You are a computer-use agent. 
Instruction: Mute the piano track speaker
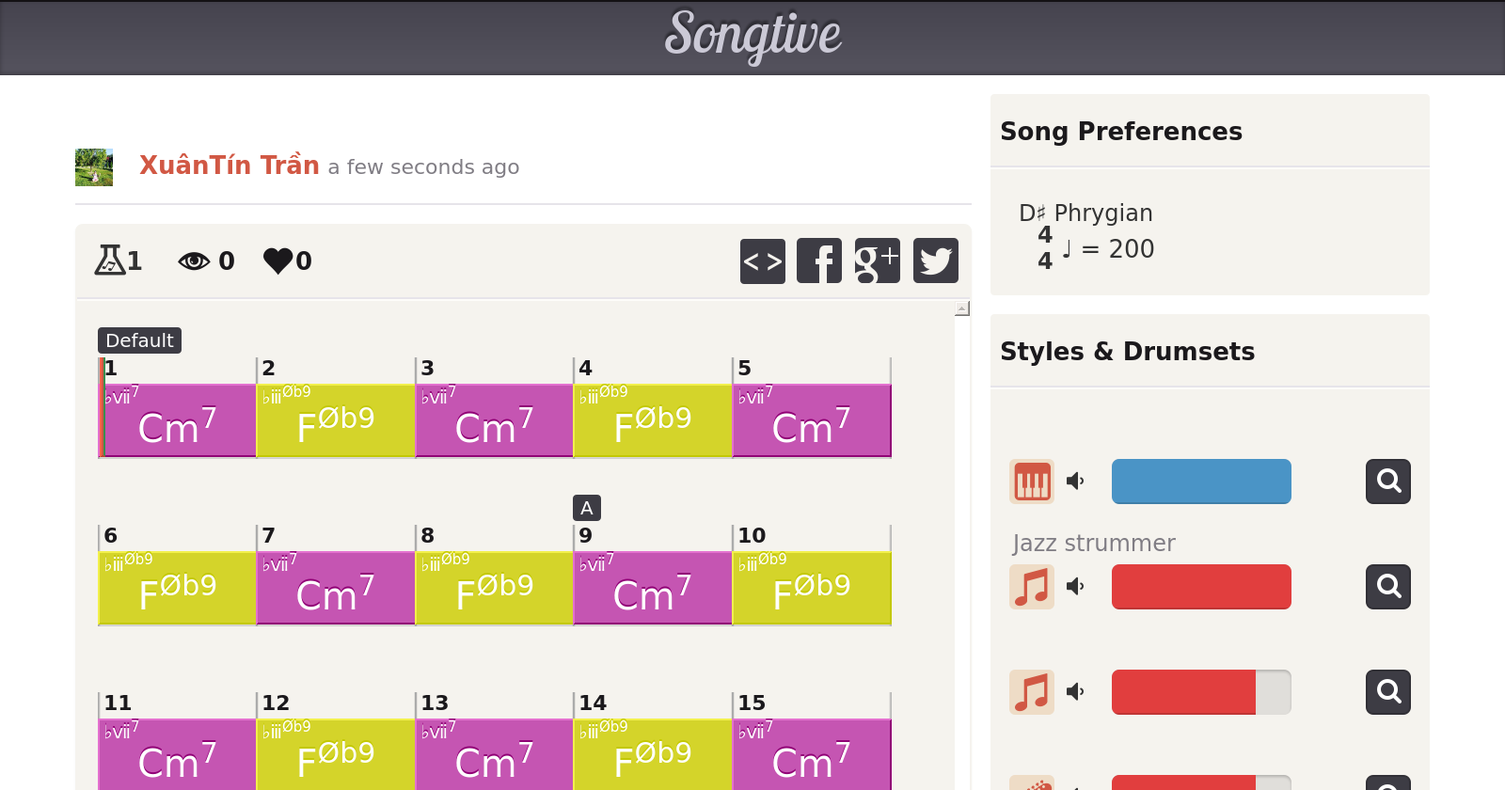(x=1075, y=482)
